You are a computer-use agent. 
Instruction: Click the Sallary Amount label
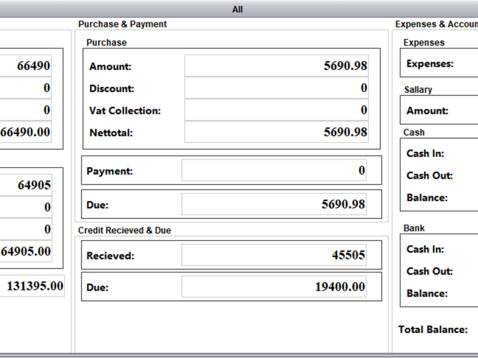click(x=427, y=111)
